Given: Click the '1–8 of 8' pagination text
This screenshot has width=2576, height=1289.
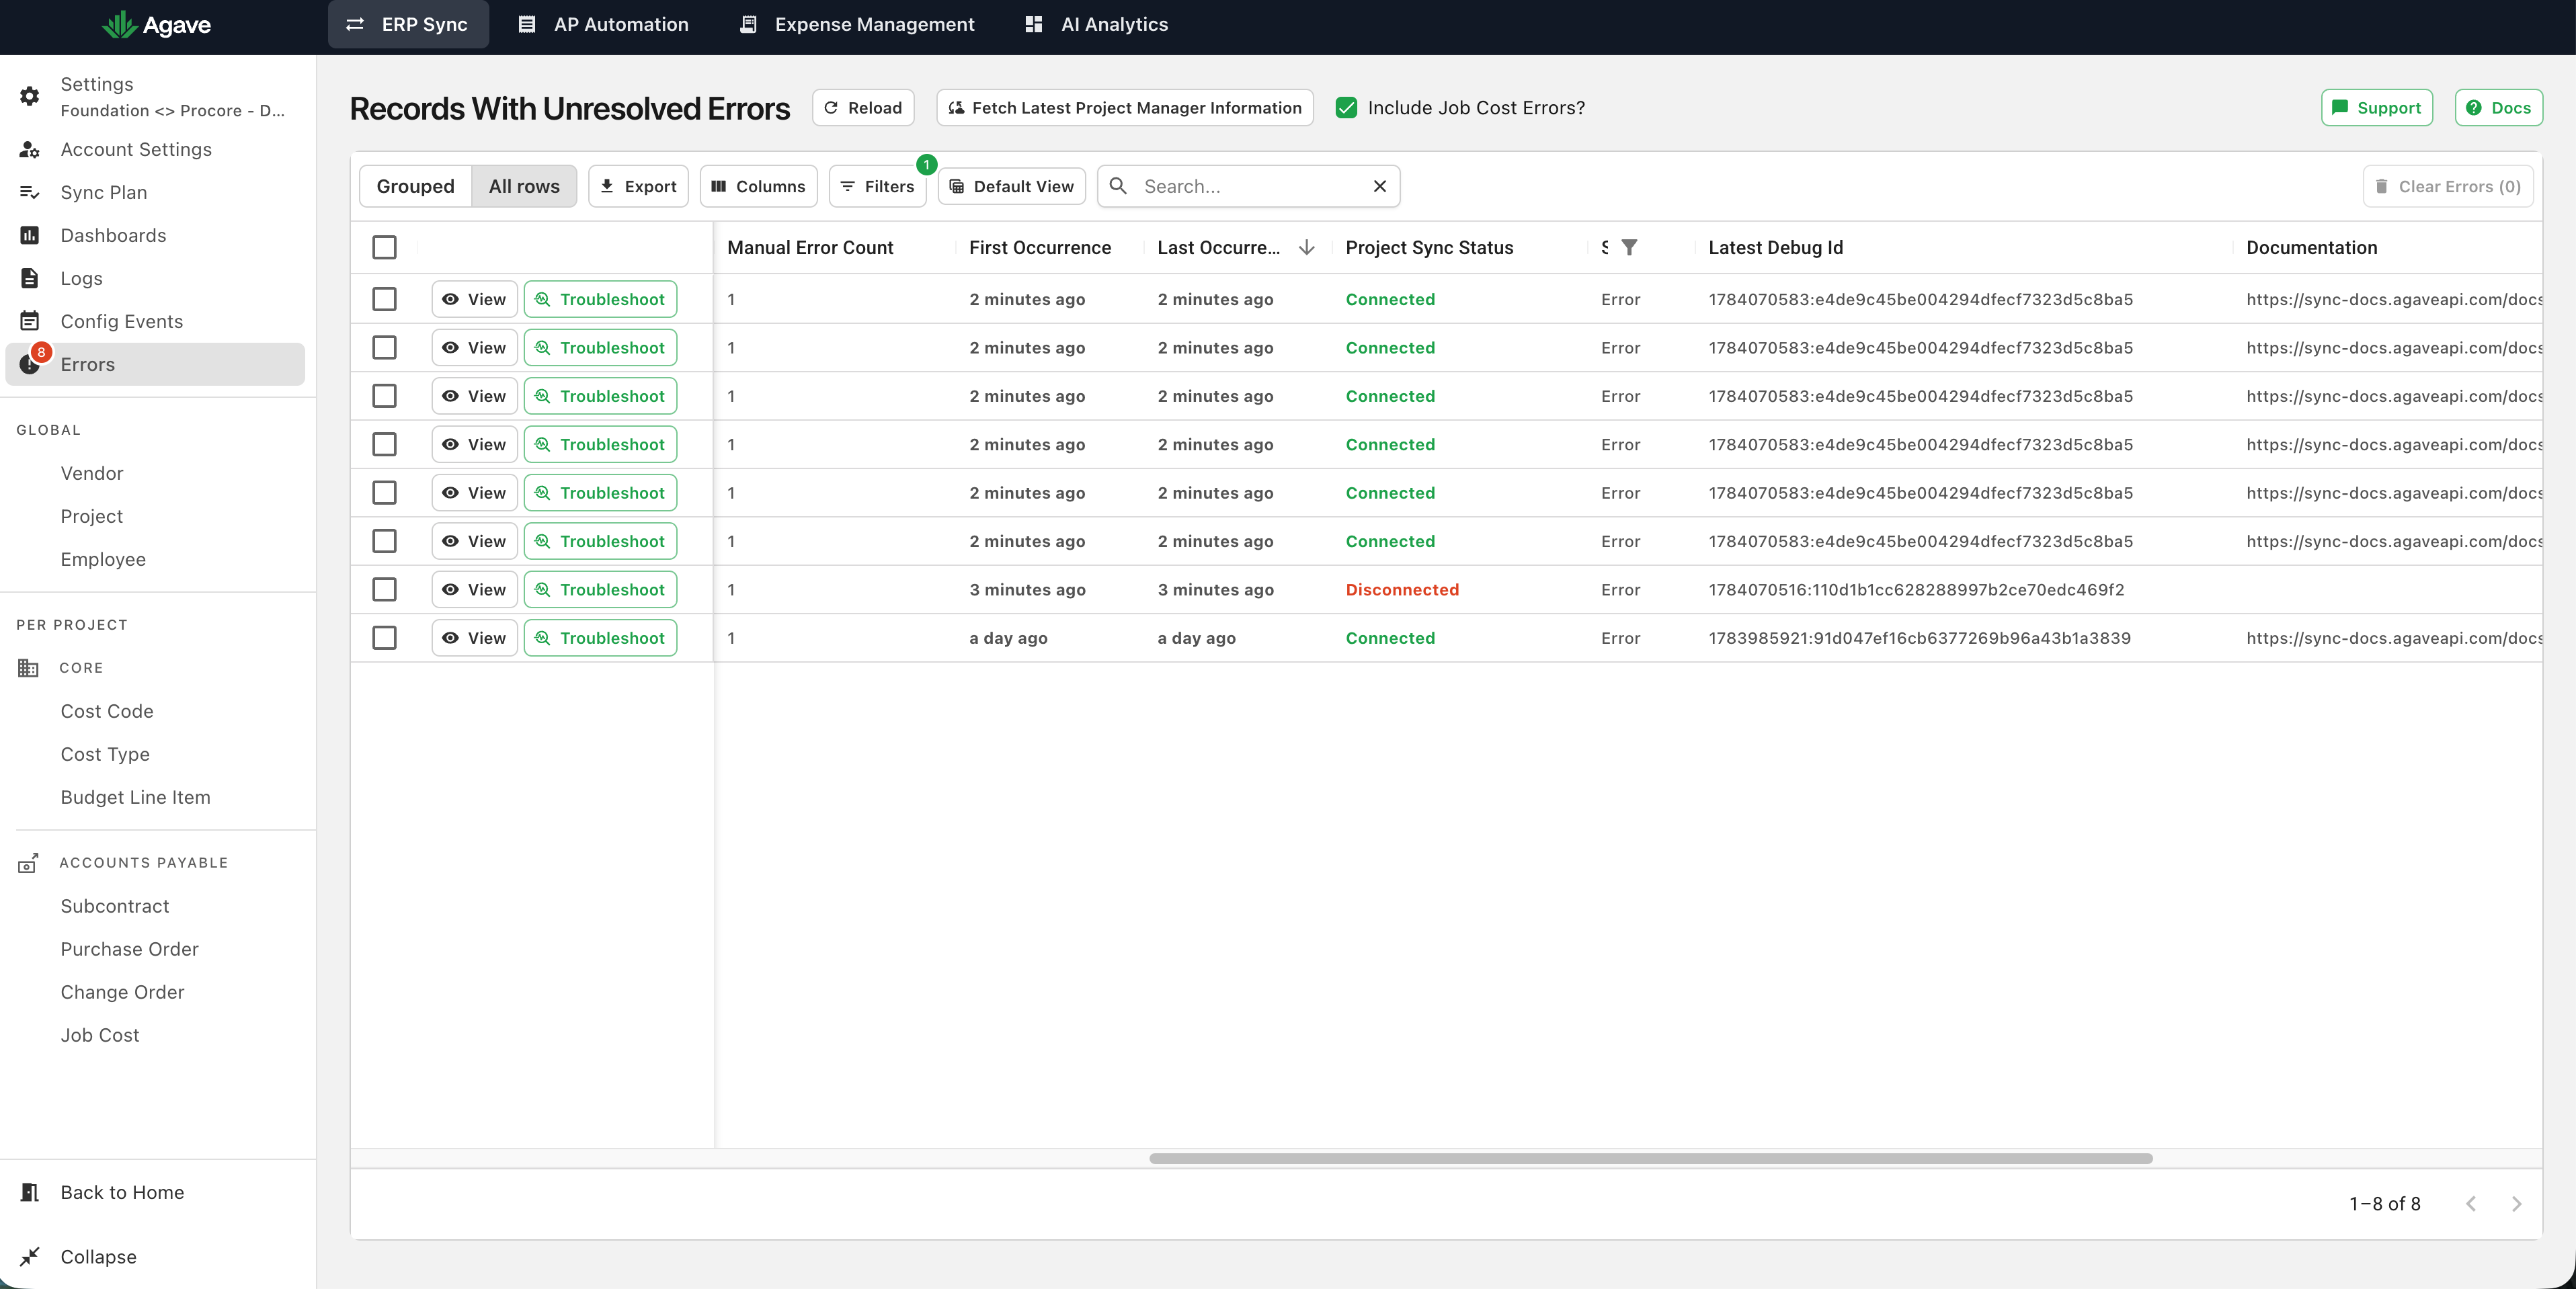Looking at the screenshot, I should pos(2384,1204).
